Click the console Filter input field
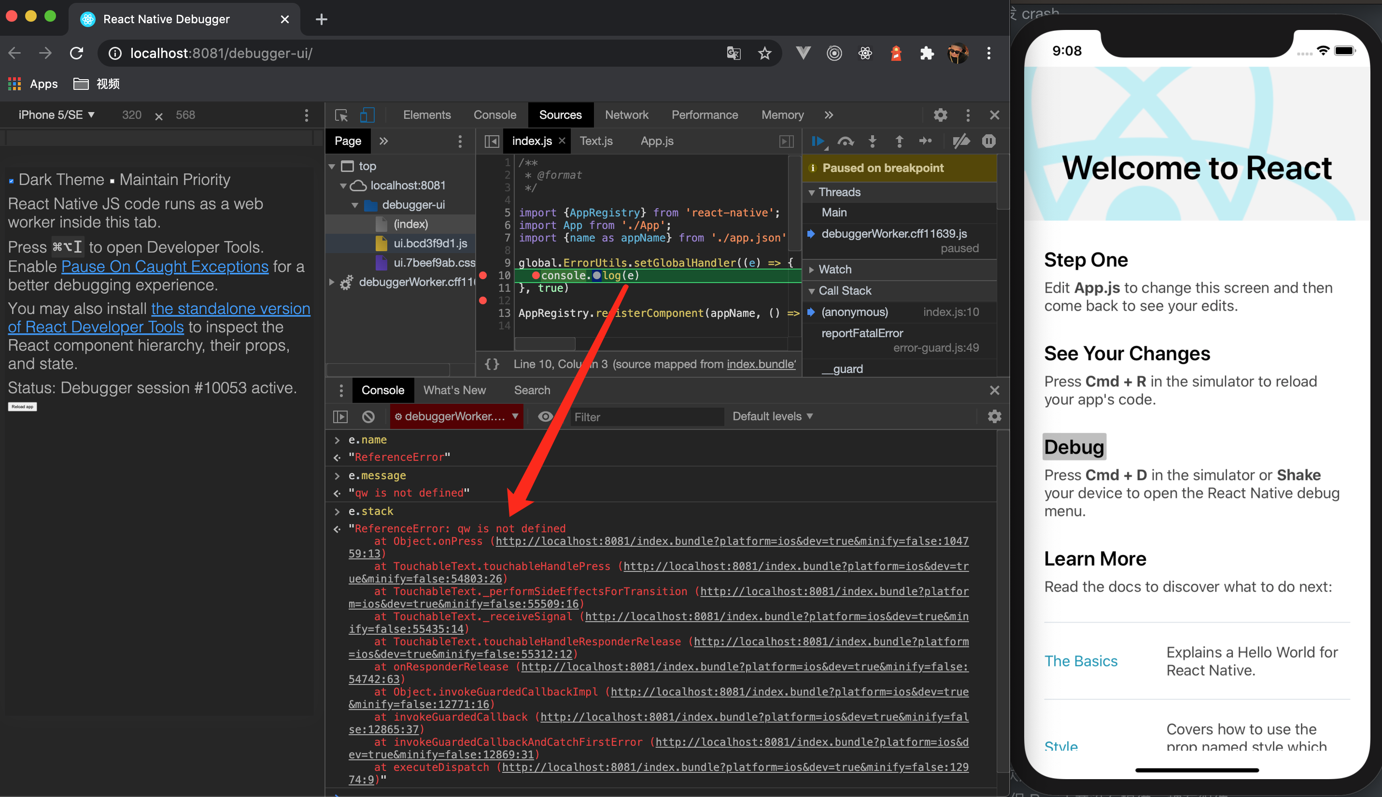 point(646,417)
